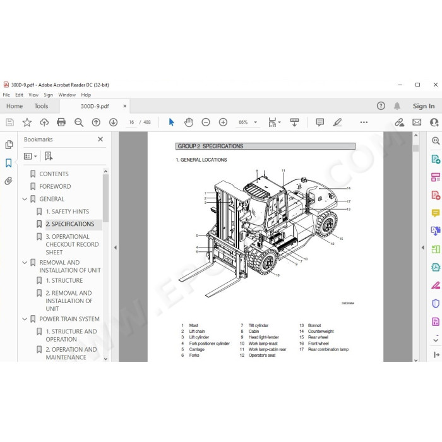This screenshot has width=442, height=442.
Task: Share a link to the file
Action: point(400,122)
